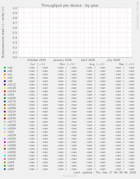Viewport: 140px width, 179px height.
Task: Select the zd64 device label
Action: click(11, 166)
